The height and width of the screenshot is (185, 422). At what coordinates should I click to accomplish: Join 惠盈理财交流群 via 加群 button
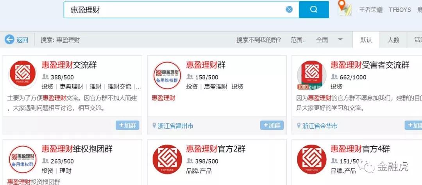click(127, 125)
